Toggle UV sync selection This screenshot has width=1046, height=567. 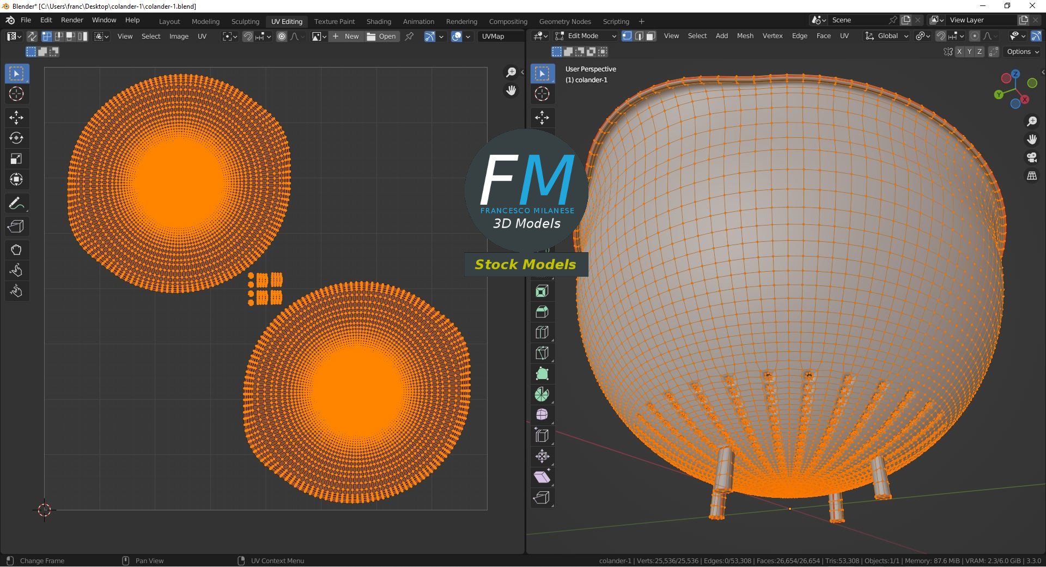[32, 36]
